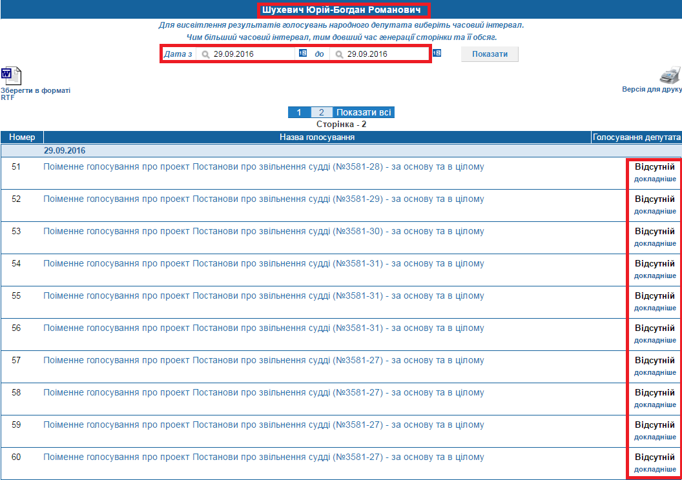Click the printer icon for print version
682x480 pixels.
[670, 75]
